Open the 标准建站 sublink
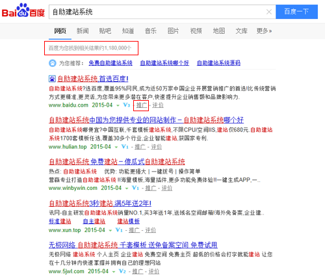Screen dimensions: 325x277 click(x=60, y=221)
